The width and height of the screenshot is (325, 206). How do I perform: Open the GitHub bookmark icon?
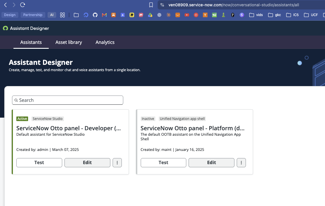(x=95, y=15)
